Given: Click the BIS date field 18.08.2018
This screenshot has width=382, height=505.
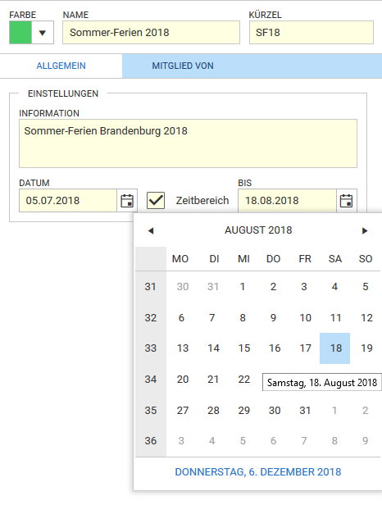Looking at the screenshot, I should (x=287, y=201).
